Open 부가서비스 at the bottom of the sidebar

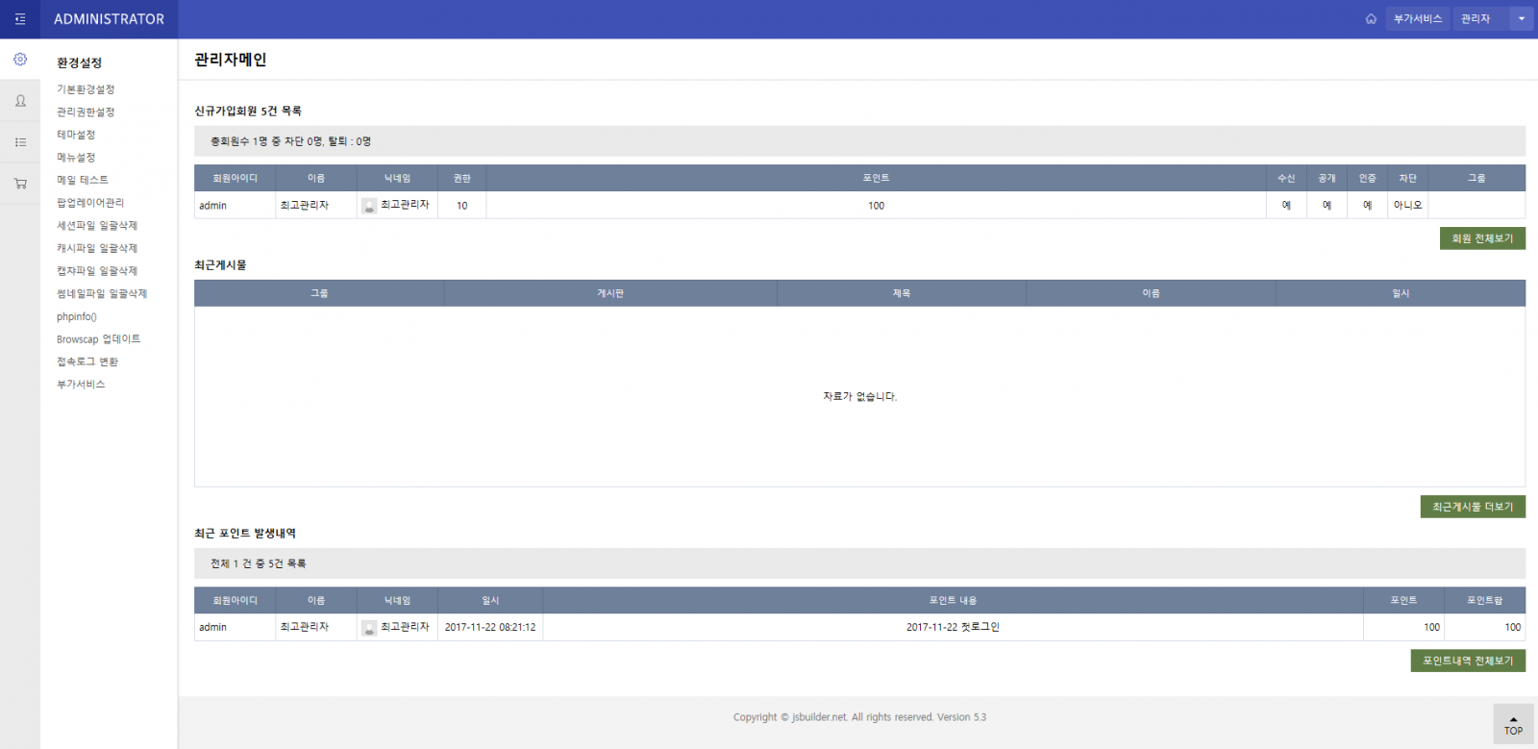tap(81, 385)
